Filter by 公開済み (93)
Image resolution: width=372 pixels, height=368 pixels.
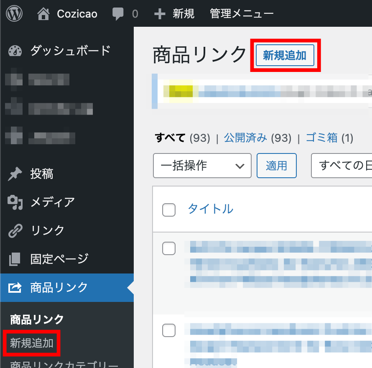(257, 138)
